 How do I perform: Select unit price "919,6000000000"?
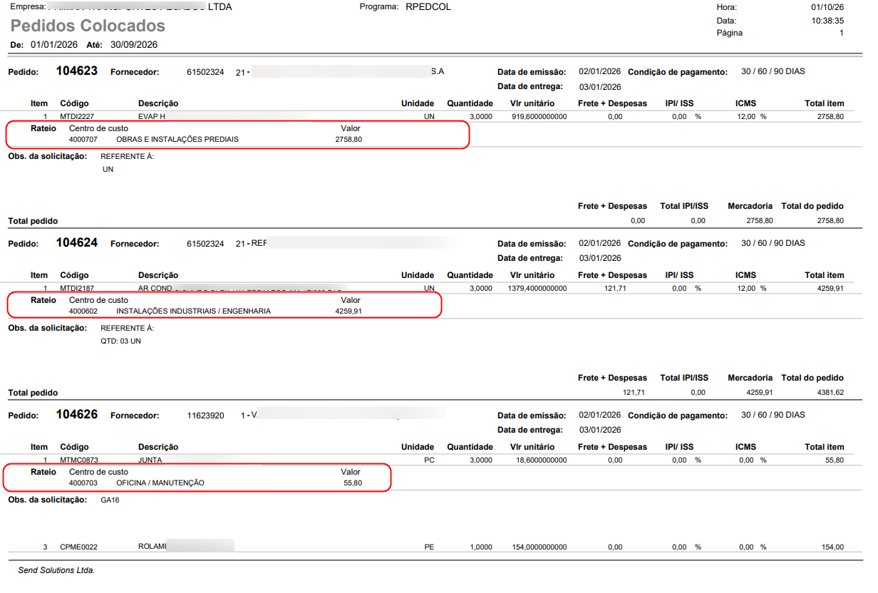539,116
